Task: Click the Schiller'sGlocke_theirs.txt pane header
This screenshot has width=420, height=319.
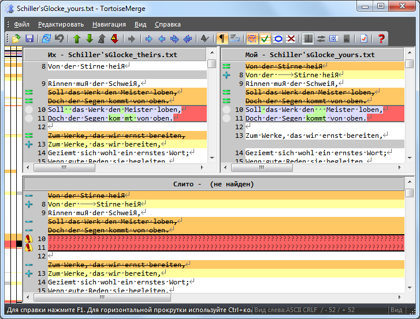Action: [x=115, y=55]
